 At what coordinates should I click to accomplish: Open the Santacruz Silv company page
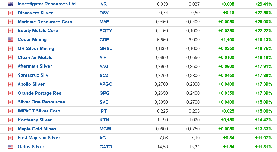click(x=33, y=75)
